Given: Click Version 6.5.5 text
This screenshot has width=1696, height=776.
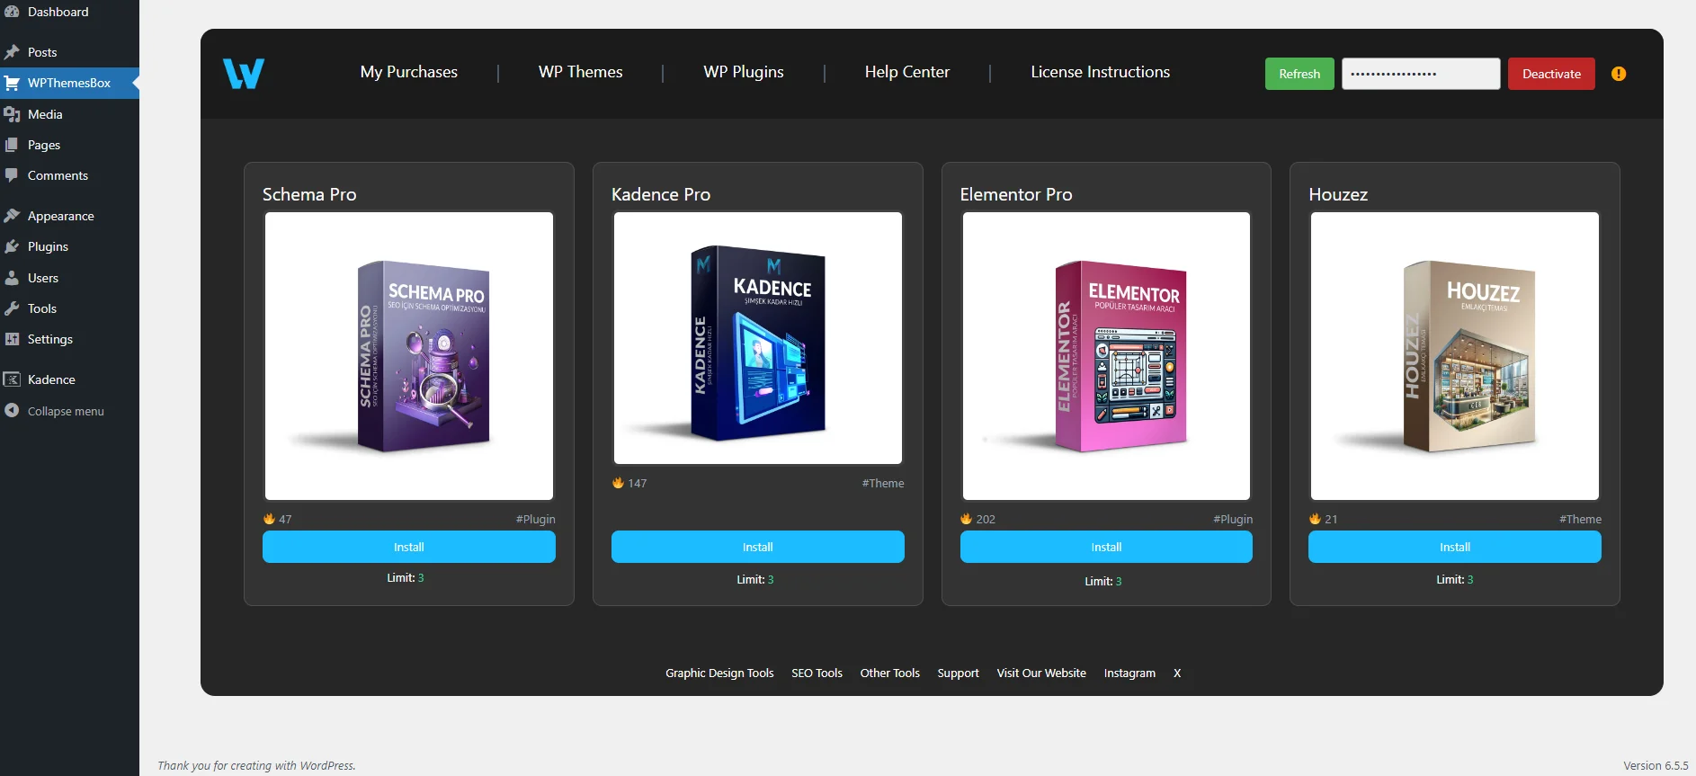Looking at the screenshot, I should tap(1656, 765).
